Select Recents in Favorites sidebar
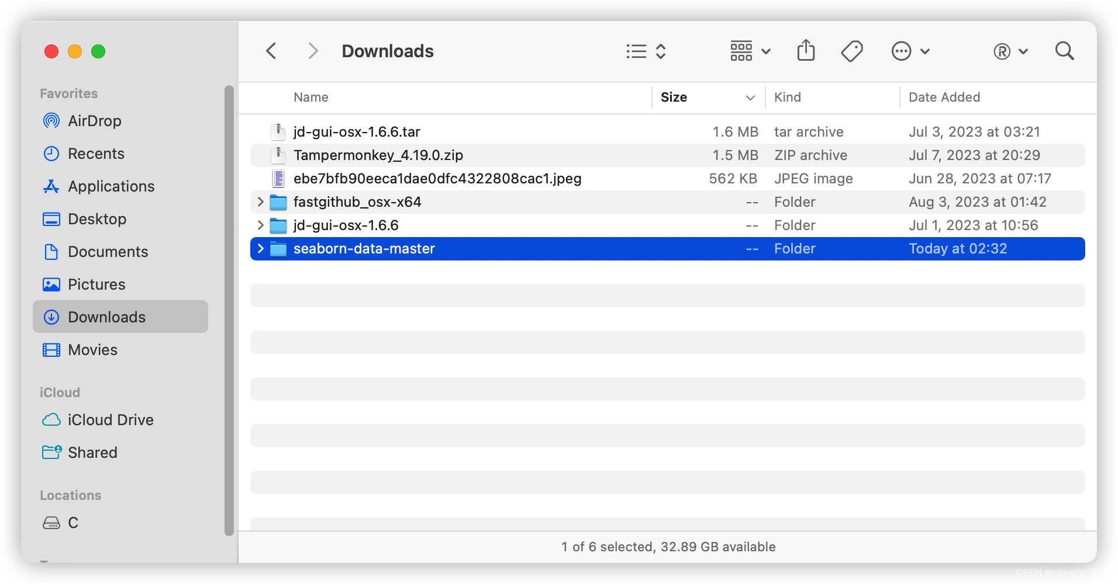 [x=98, y=154]
